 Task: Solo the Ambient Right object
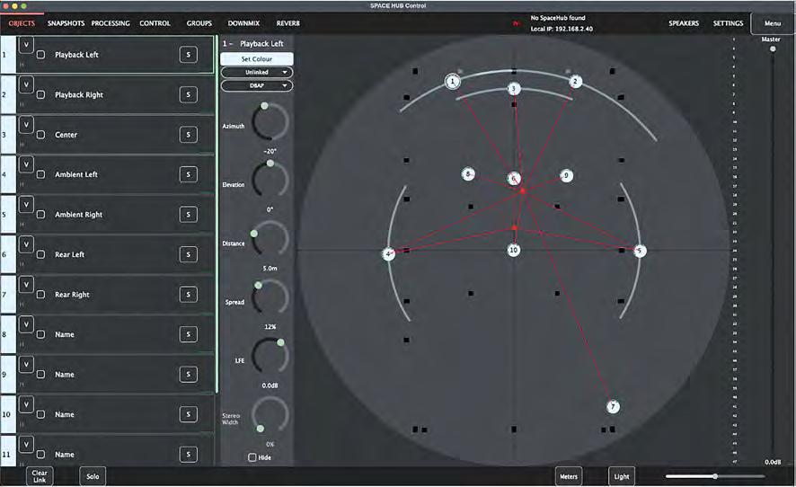tap(189, 215)
